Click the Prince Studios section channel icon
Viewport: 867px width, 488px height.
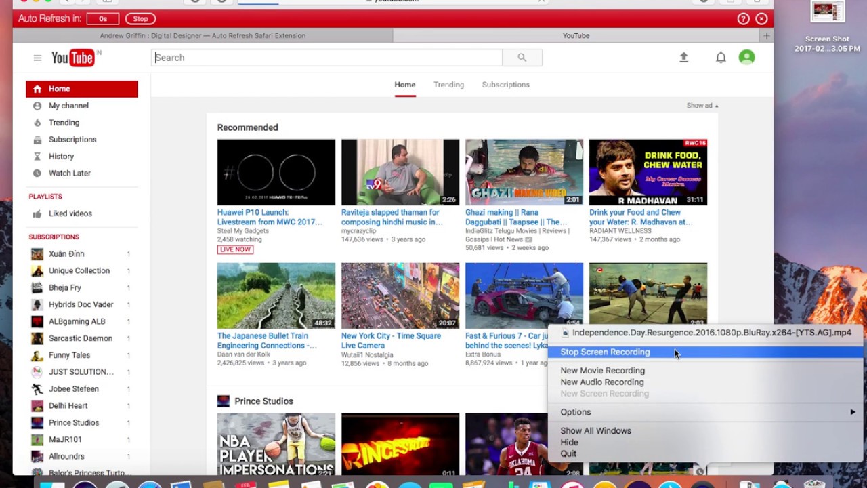click(223, 401)
